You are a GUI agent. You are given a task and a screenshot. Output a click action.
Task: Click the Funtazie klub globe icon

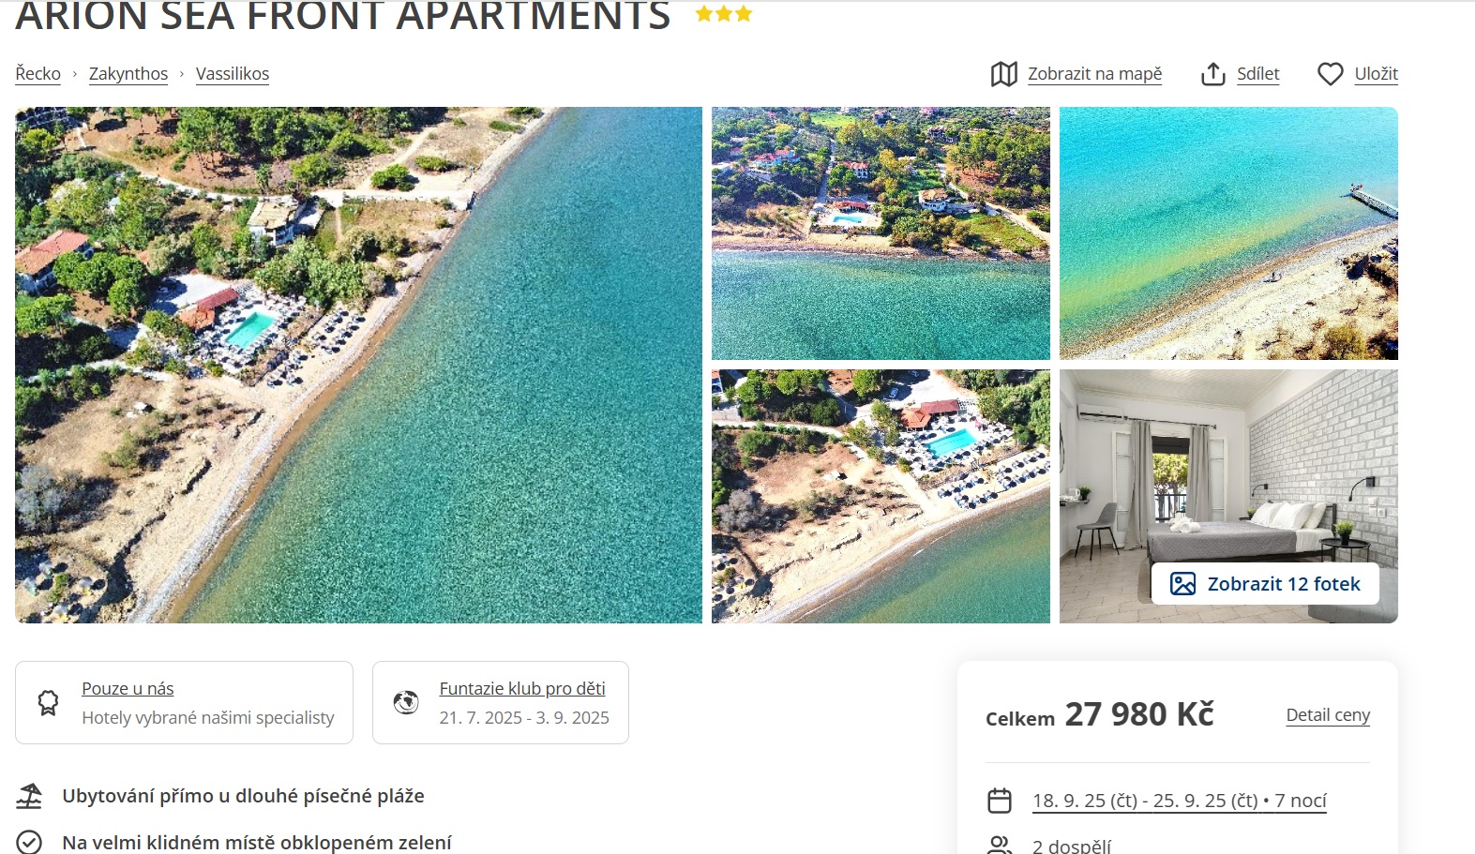pyautogui.click(x=406, y=702)
